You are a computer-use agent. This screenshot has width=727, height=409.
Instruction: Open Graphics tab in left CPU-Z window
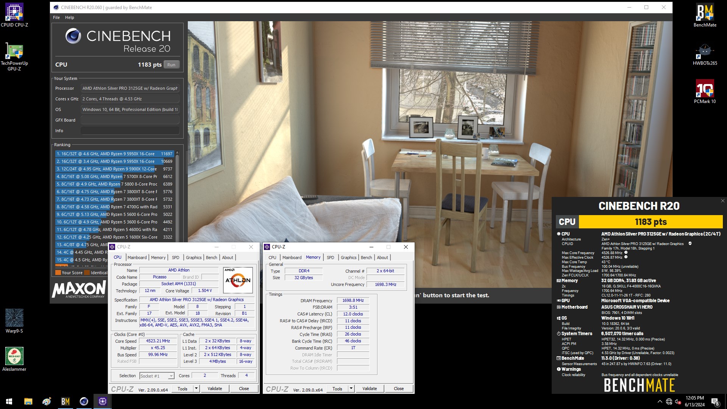point(193,258)
